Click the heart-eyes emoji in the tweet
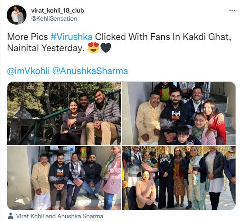The width and height of the screenshot is (245, 221). click(x=93, y=48)
